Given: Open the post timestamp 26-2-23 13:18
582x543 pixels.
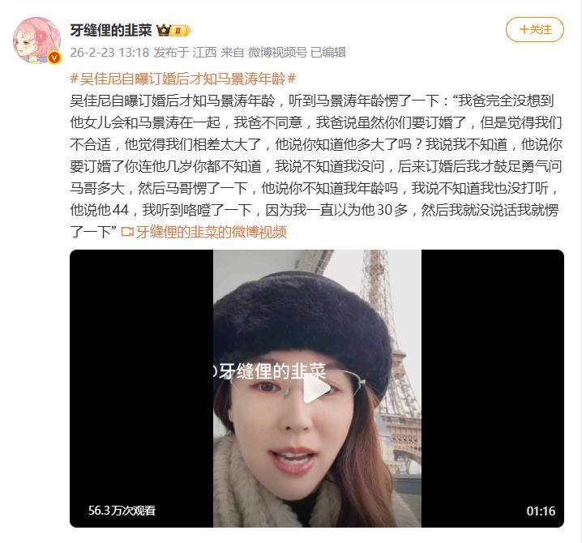Looking at the screenshot, I should point(109,53).
